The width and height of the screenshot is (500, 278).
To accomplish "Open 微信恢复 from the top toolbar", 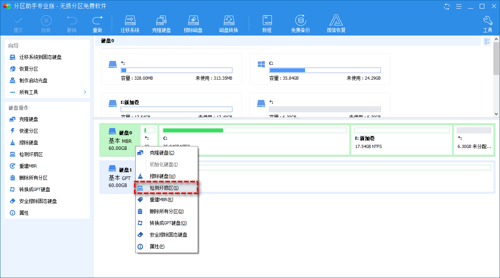I will (336, 24).
